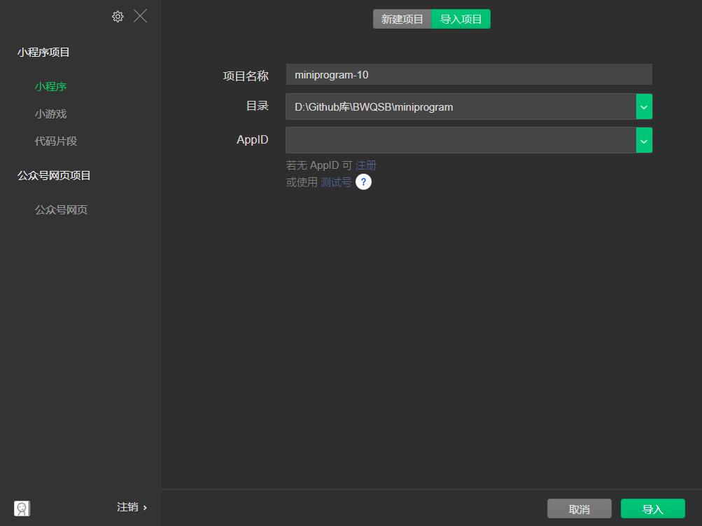This screenshot has height=526, width=702.
Task: Switch to the 新建项目 tab
Action: tap(402, 20)
